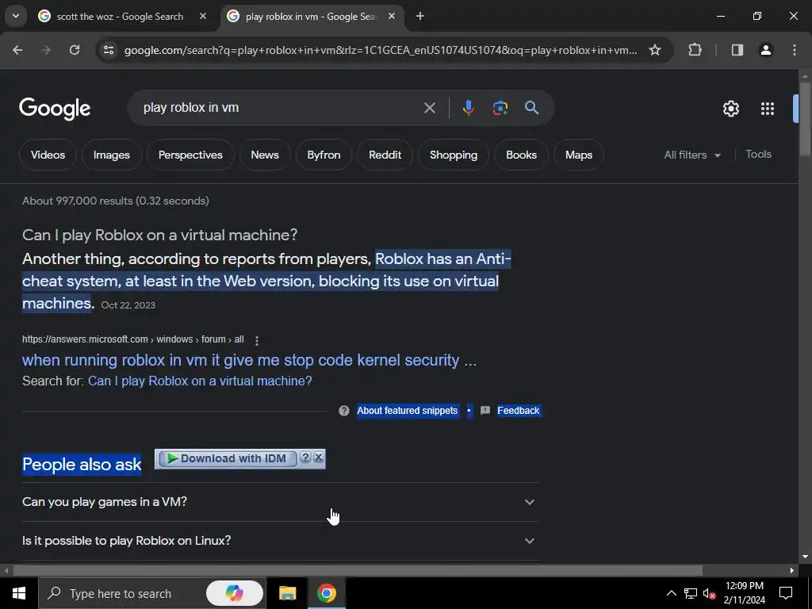This screenshot has width=812, height=609.
Task: Open About featured snippets link
Action: coord(408,411)
